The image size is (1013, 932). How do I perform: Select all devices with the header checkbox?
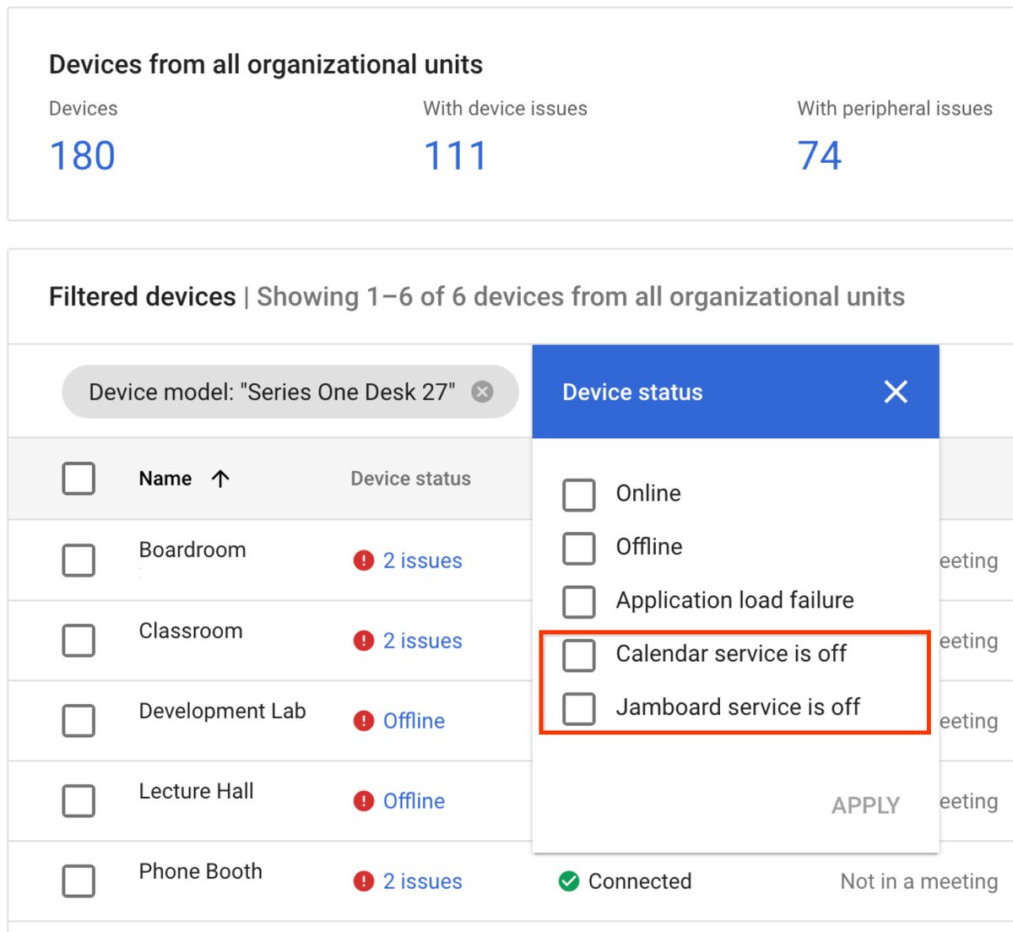tap(78, 478)
